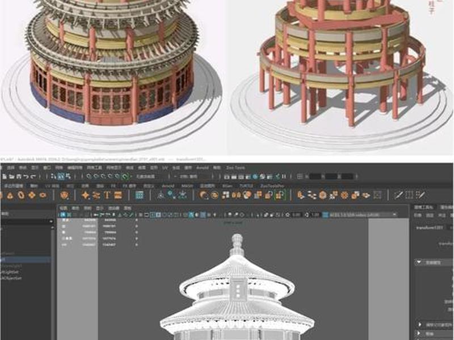The height and width of the screenshot is (340, 454).
Task: Select the Multi-Cut tool on the shelf
Action: (x=398, y=195)
